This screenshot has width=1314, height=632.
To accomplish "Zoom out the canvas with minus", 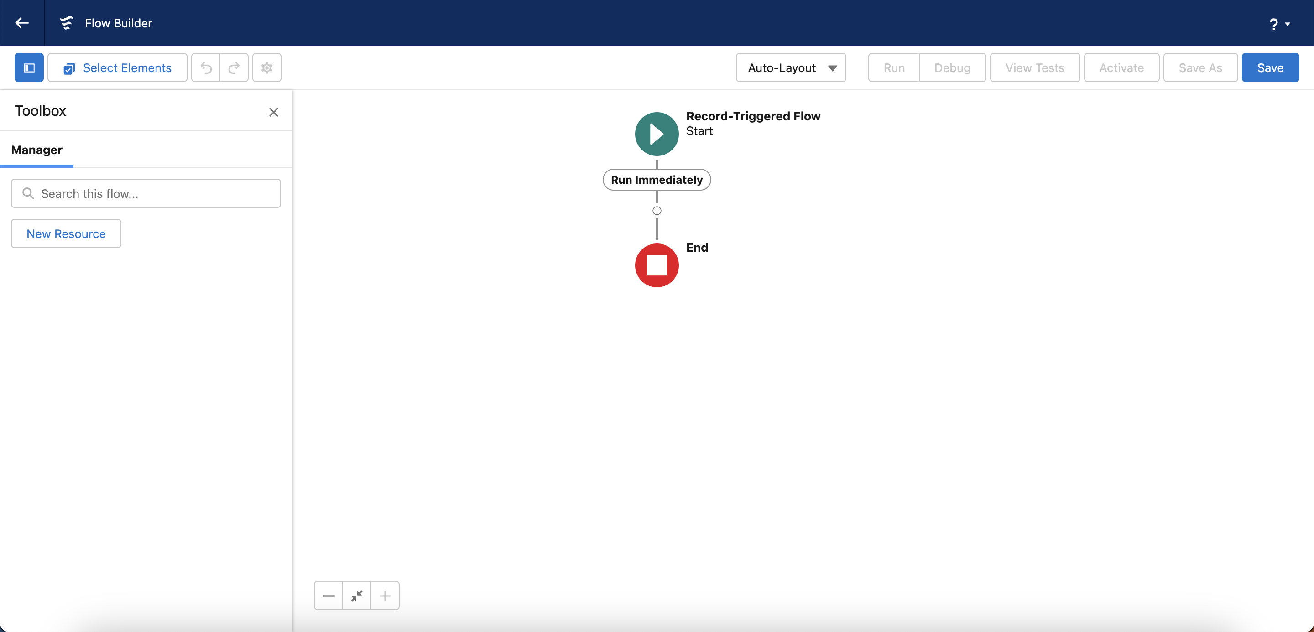I will pyautogui.click(x=328, y=596).
